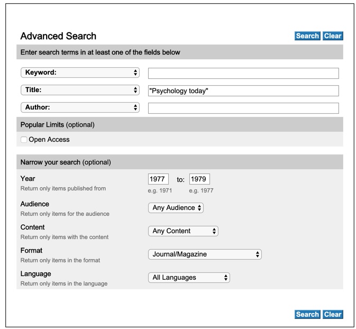This screenshot has width=356, height=329.
Task: Click the Popular Limits section header
Action: click(57, 125)
